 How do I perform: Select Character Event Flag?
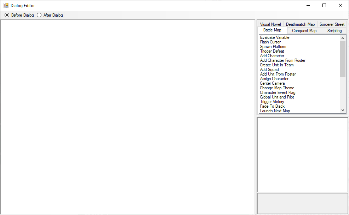coord(278,92)
